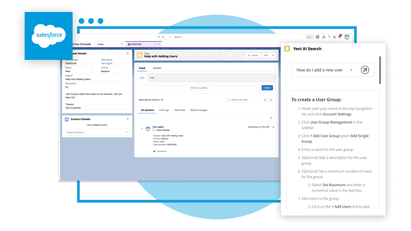Click the Edit case button
This screenshot has width=411, height=231.
click(266, 55)
